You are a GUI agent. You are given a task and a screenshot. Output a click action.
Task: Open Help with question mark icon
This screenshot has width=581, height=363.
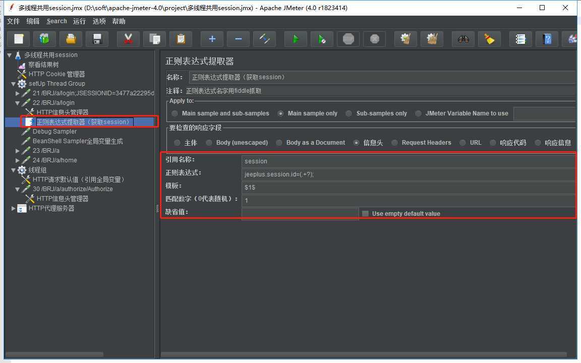click(x=547, y=39)
